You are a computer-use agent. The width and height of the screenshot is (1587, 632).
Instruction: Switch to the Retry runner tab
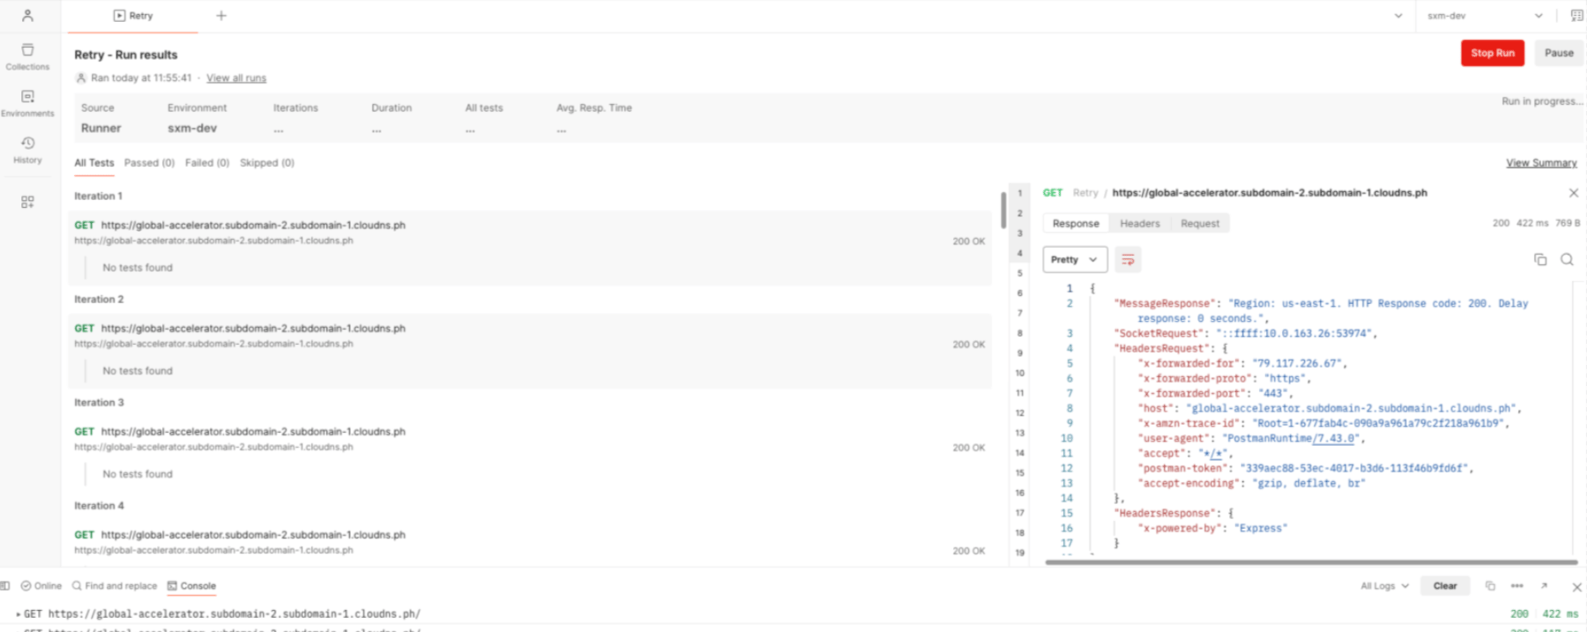(x=133, y=16)
